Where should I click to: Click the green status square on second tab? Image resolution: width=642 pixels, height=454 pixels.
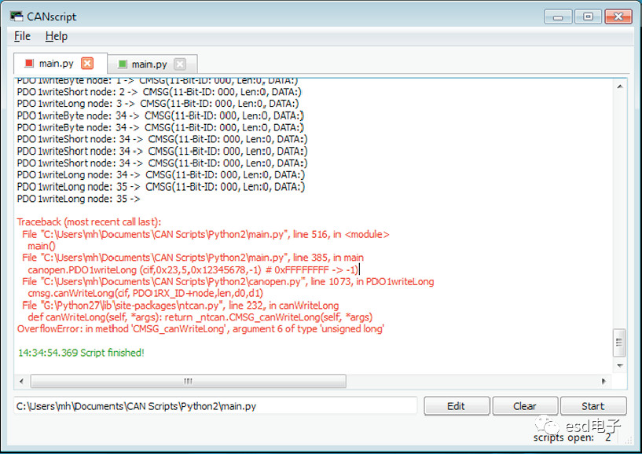pyautogui.click(x=122, y=64)
